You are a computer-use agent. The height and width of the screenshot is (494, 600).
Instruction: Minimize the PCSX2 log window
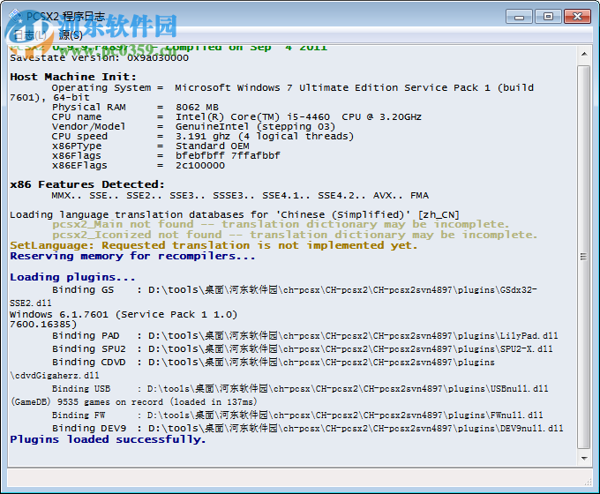[x=519, y=17]
